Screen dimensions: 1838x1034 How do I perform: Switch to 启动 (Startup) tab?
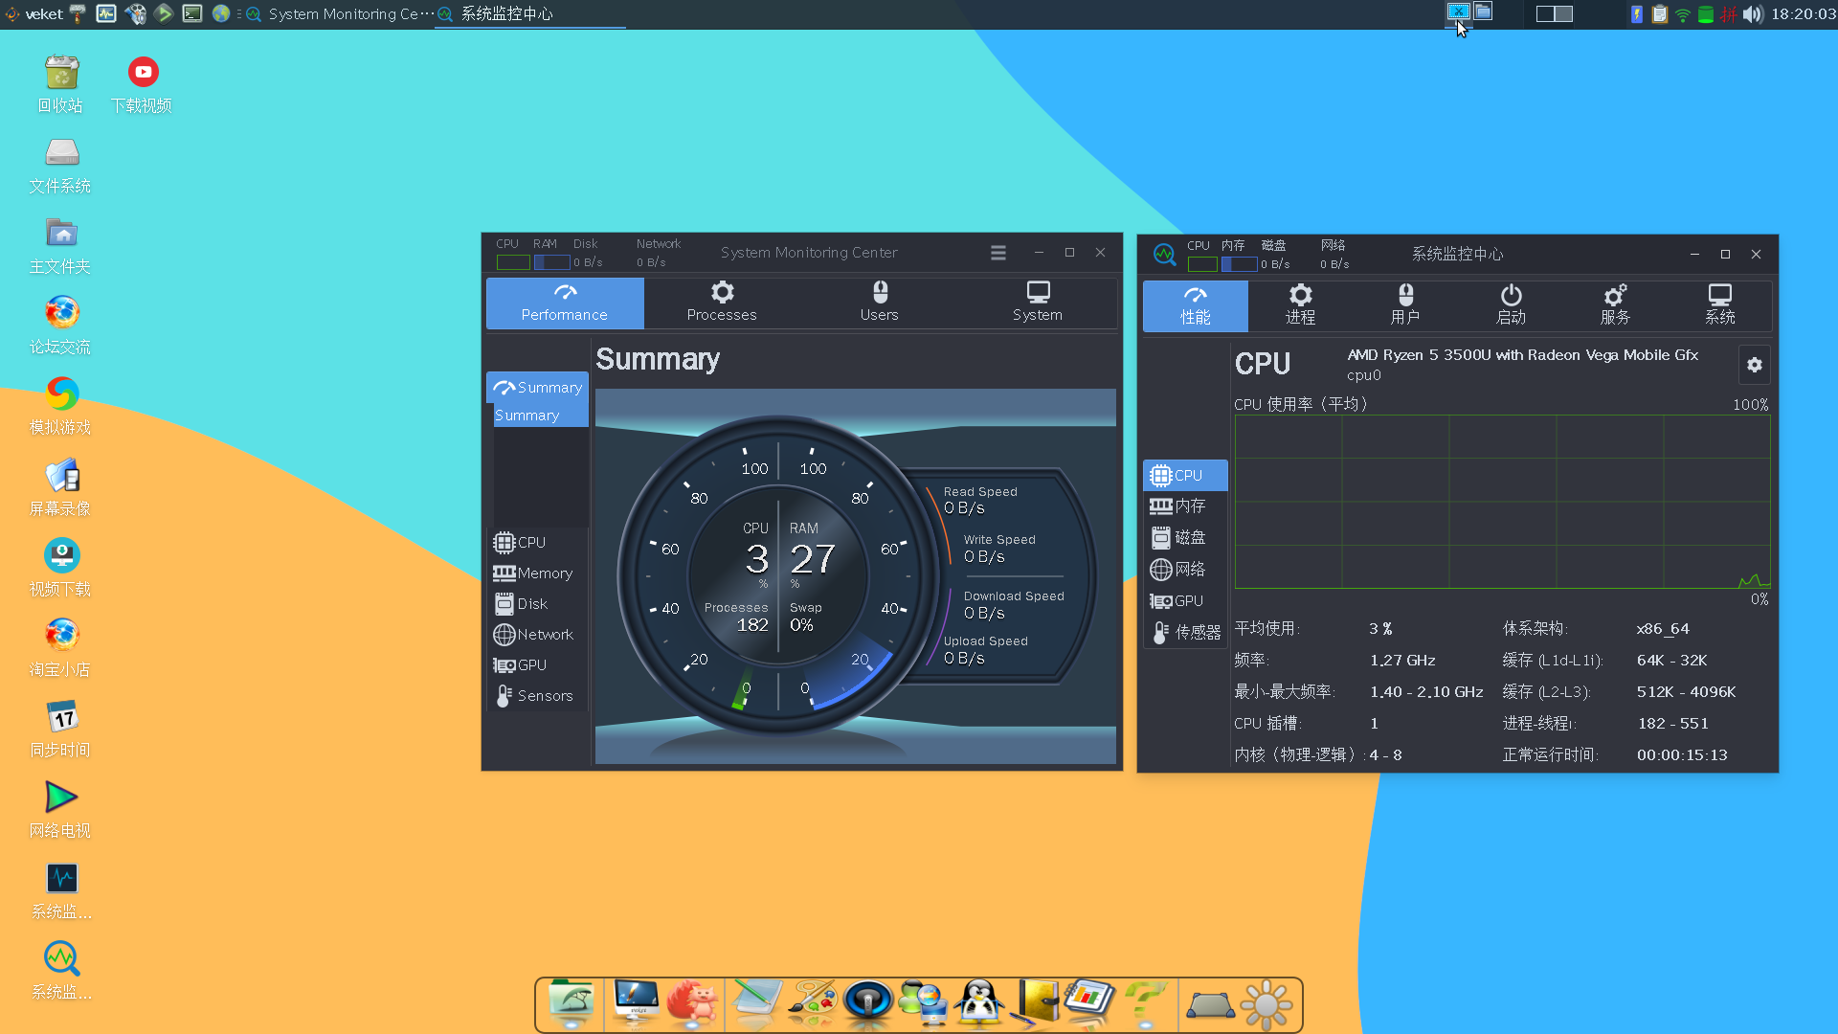pyautogui.click(x=1511, y=304)
